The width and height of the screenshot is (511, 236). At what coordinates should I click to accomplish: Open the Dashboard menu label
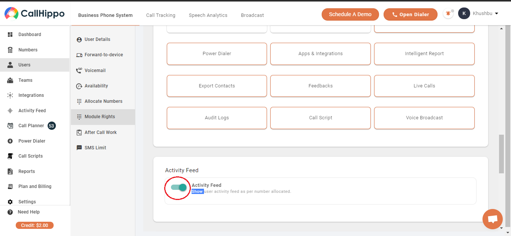click(30, 35)
